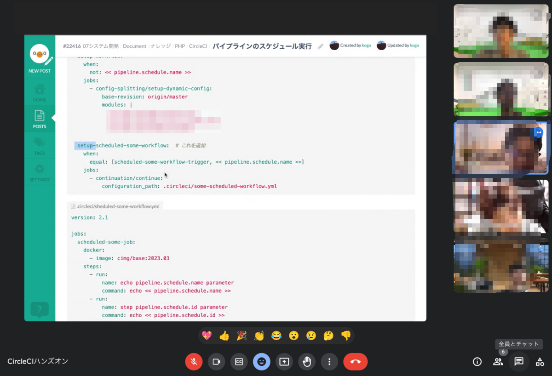Click the .circleci/sheduled-some-workflow.yml file label
The image size is (552, 376).
click(115, 206)
